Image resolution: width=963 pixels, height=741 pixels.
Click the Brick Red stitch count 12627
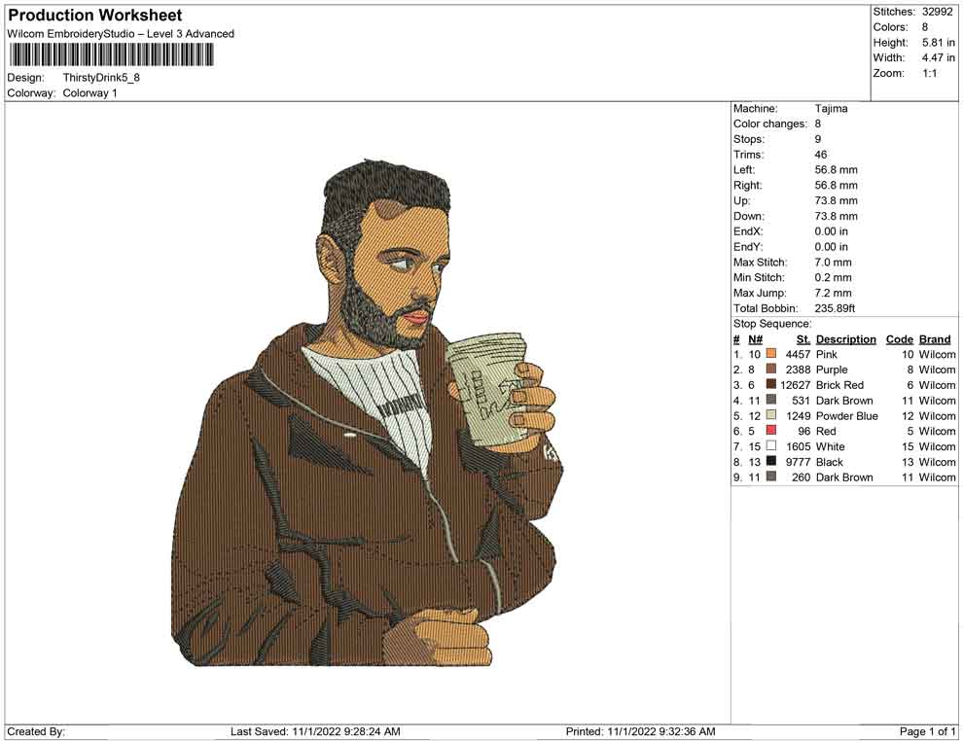(796, 385)
